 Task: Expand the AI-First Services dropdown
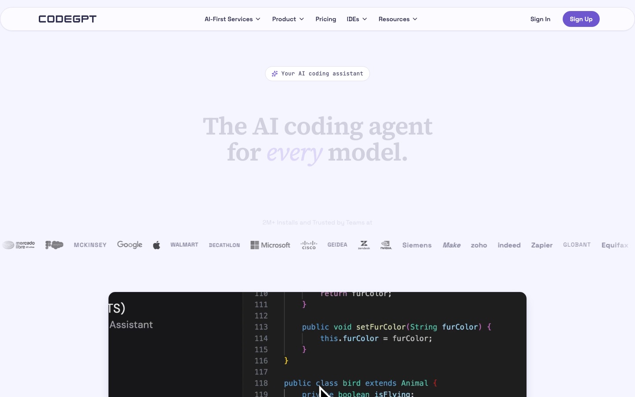(232, 19)
